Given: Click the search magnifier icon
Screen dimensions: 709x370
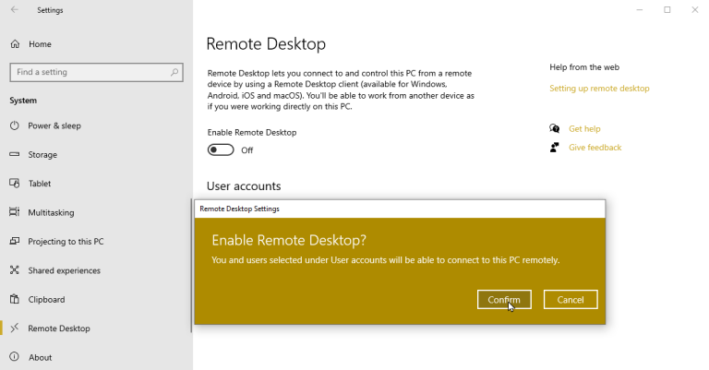Looking at the screenshot, I should (174, 72).
